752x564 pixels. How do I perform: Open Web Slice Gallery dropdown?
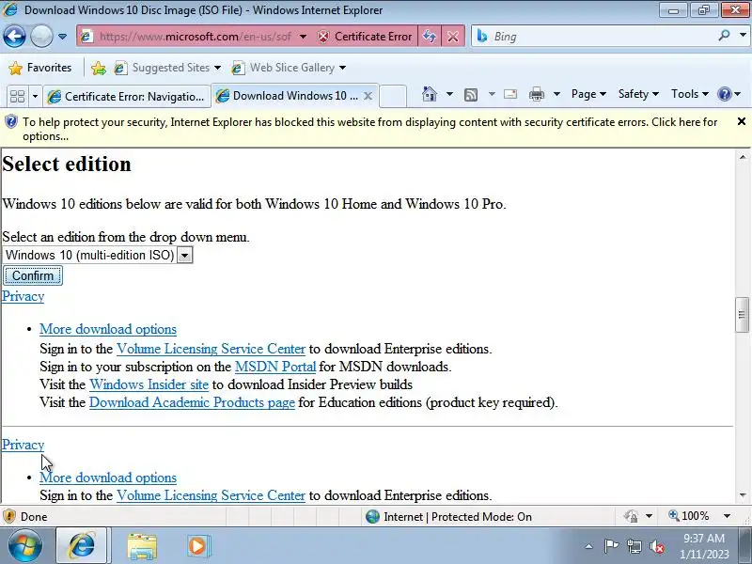(x=289, y=68)
